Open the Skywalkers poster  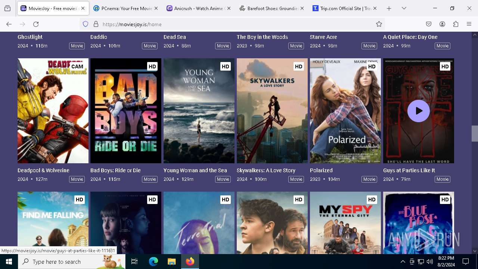(x=272, y=111)
